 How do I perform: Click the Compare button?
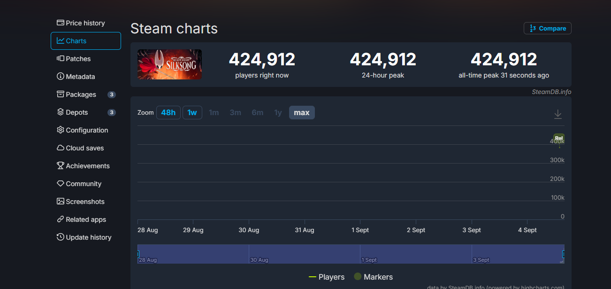pyautogui.click(x=547, y=29)
